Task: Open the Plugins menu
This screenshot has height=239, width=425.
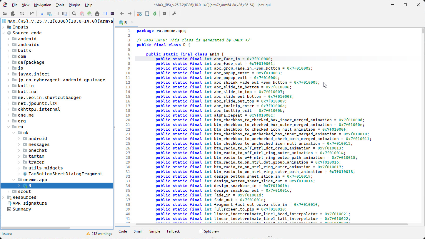Action: coord(74,5)
